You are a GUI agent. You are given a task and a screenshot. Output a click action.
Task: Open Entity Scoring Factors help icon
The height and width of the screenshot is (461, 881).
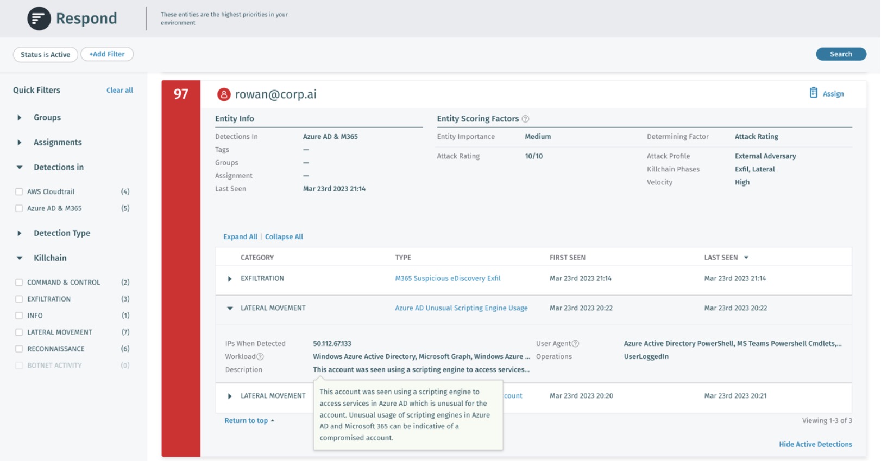point(525,119)
